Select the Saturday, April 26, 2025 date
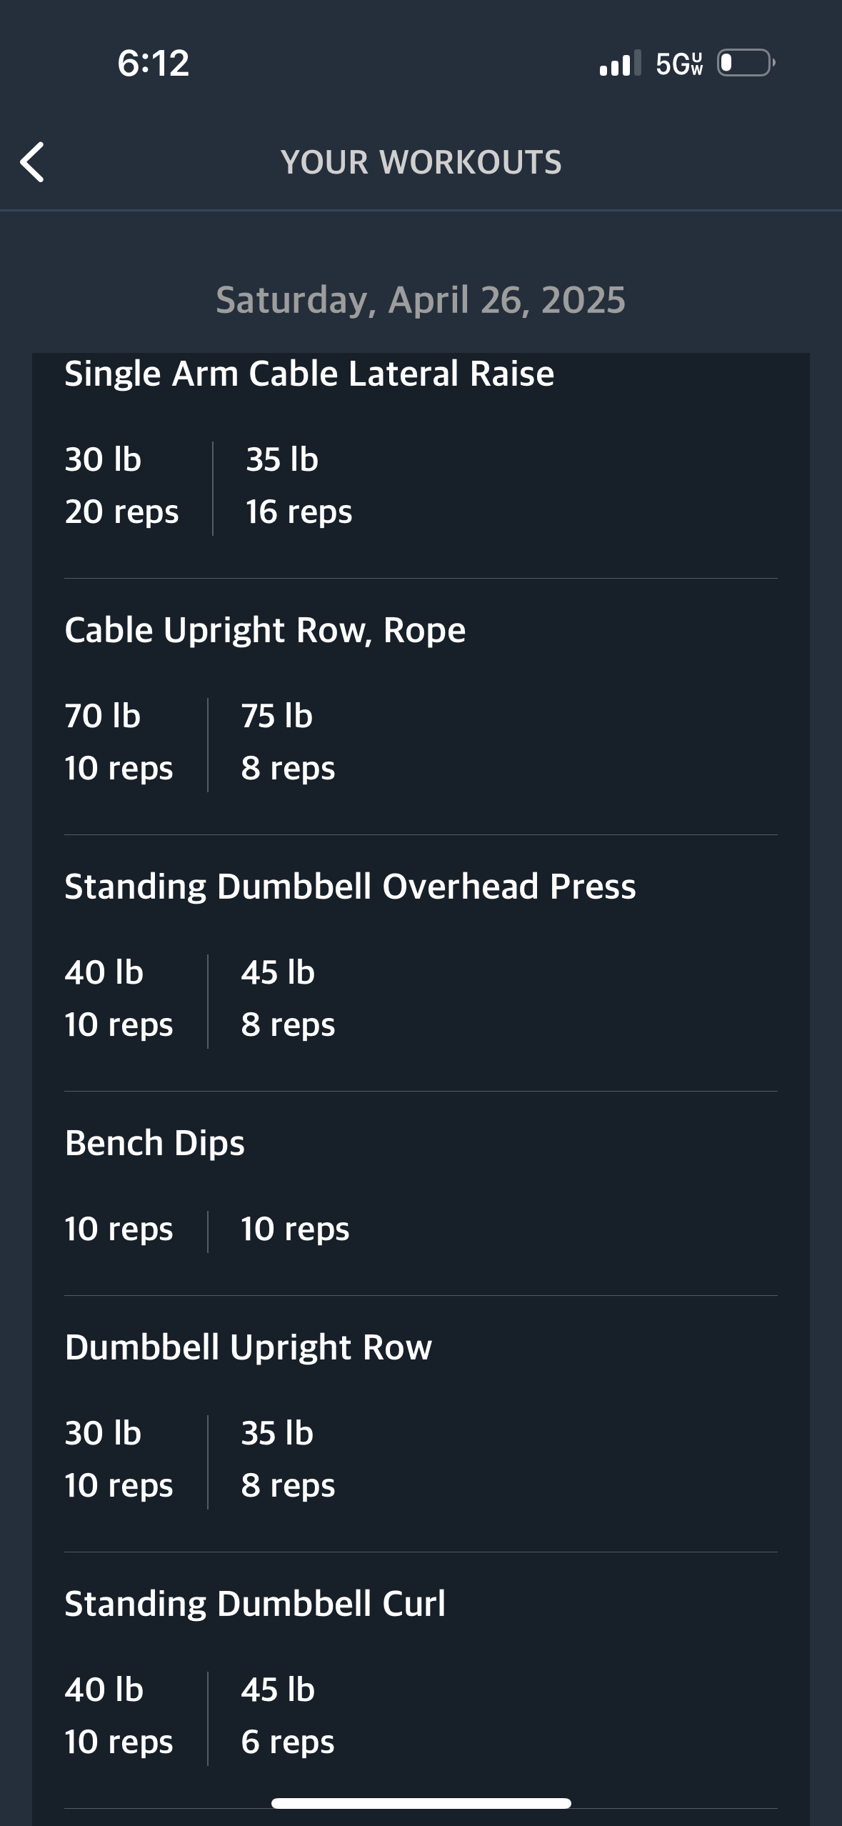Viewport: 842px width, 1826px height. tap(421, 299)
